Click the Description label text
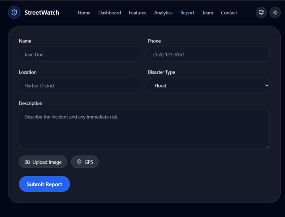The width and height of the screenshot is (285, 217). [31, 103]
